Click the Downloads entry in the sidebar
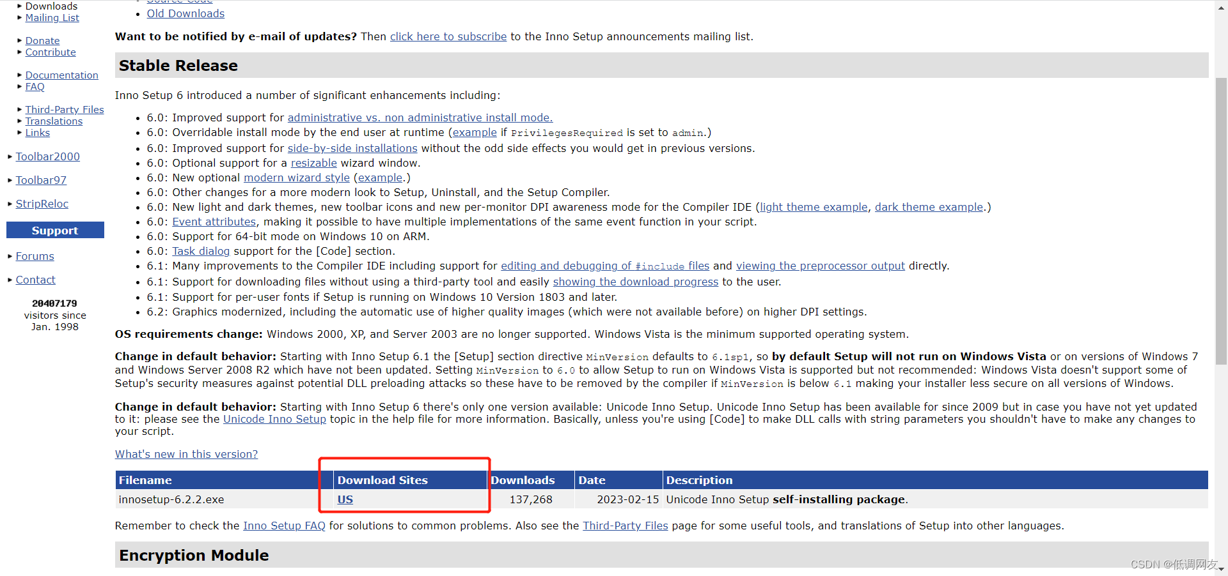 51,6
